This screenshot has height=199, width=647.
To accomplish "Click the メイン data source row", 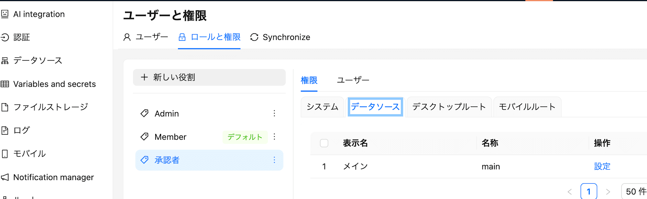I will click(479, 166).
